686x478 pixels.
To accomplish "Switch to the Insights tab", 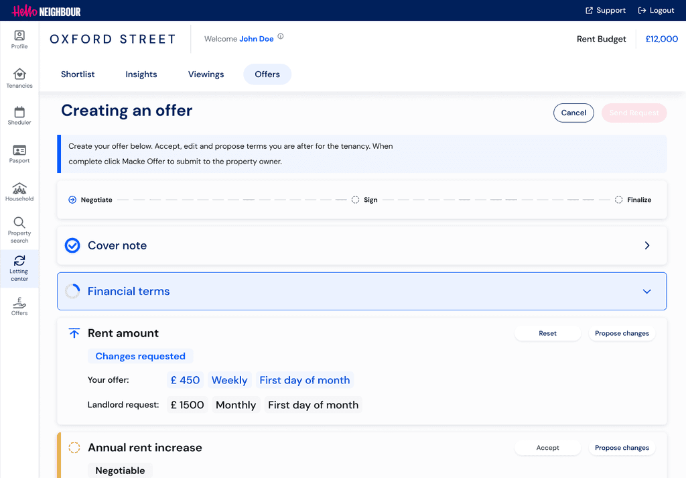I will point(141,74).
